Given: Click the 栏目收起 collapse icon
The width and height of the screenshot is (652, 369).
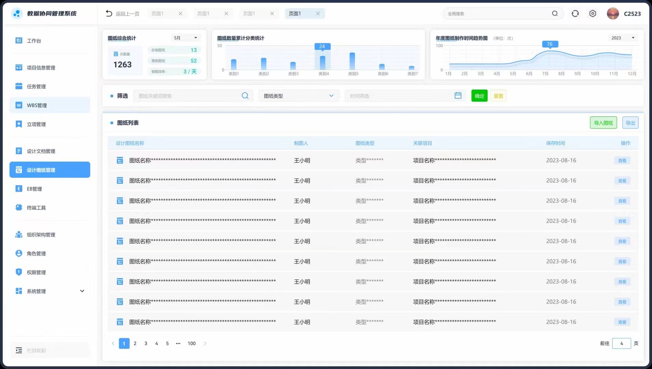Looking at the screenshot, I should [19, 350].
